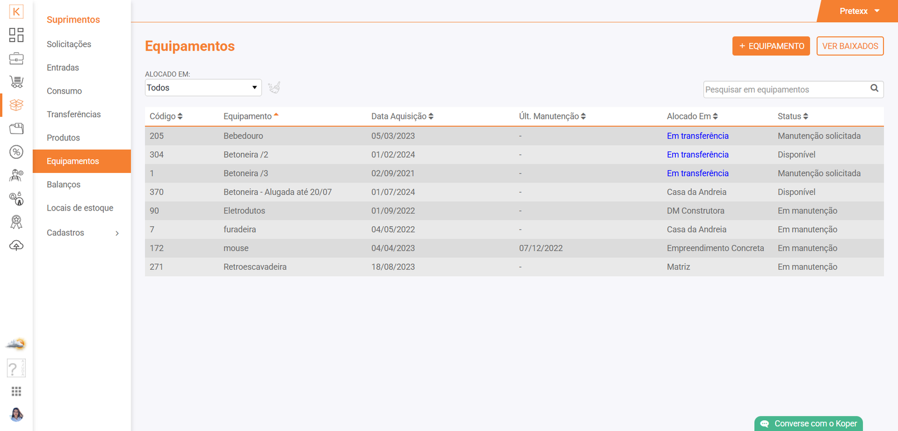Click the percent badge icon in sidebar
This screenshot has height=431, width=898.
click(x=16, y=152)
